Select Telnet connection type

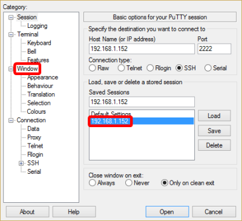(x=121, y=68)
